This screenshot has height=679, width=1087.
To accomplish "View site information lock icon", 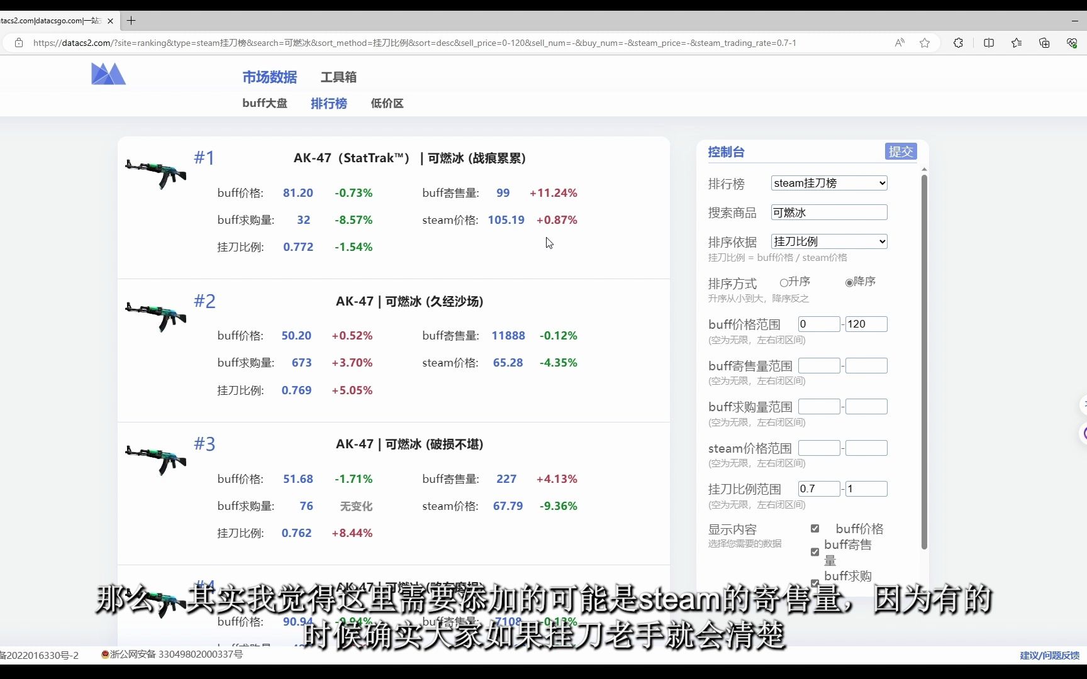I will click(19, 43).
